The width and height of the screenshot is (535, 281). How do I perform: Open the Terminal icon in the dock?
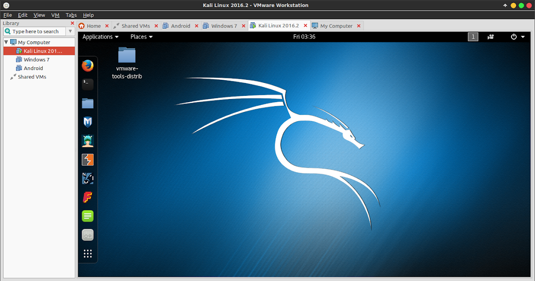pyautogui.click(x=87, y=84)
